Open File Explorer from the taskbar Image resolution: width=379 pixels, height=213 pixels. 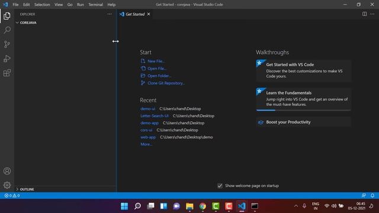189,206
